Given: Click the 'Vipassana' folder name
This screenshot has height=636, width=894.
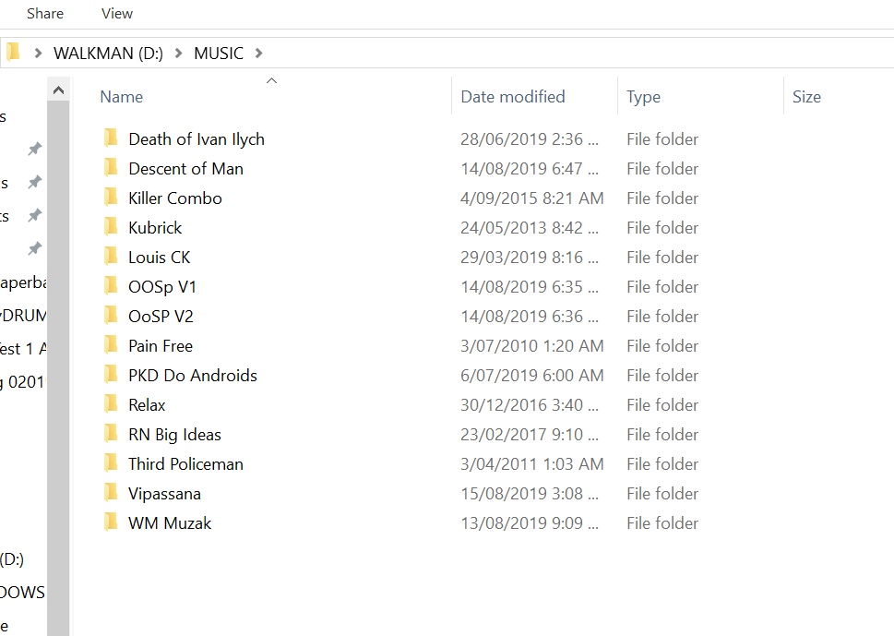Looking at the screenshot, I should [164, 494].
